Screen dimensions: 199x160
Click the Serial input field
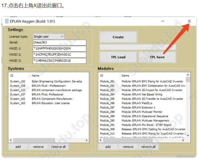60,43
